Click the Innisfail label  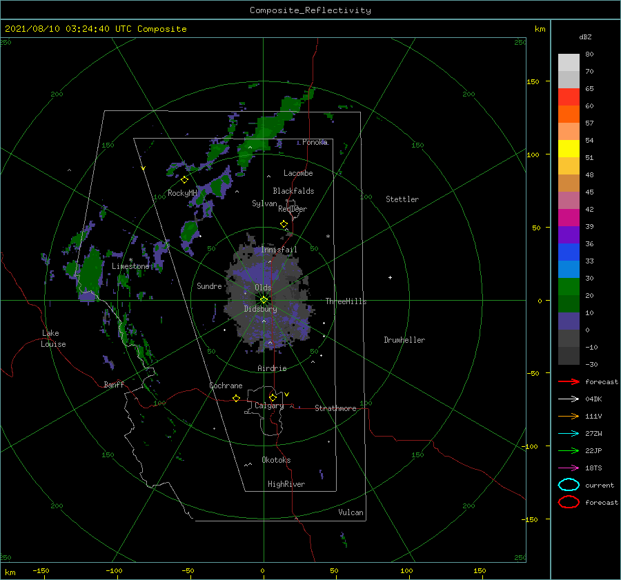click(279, 250)
